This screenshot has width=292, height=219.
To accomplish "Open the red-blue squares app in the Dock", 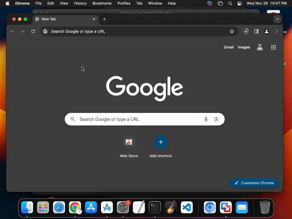I will 226,207.
